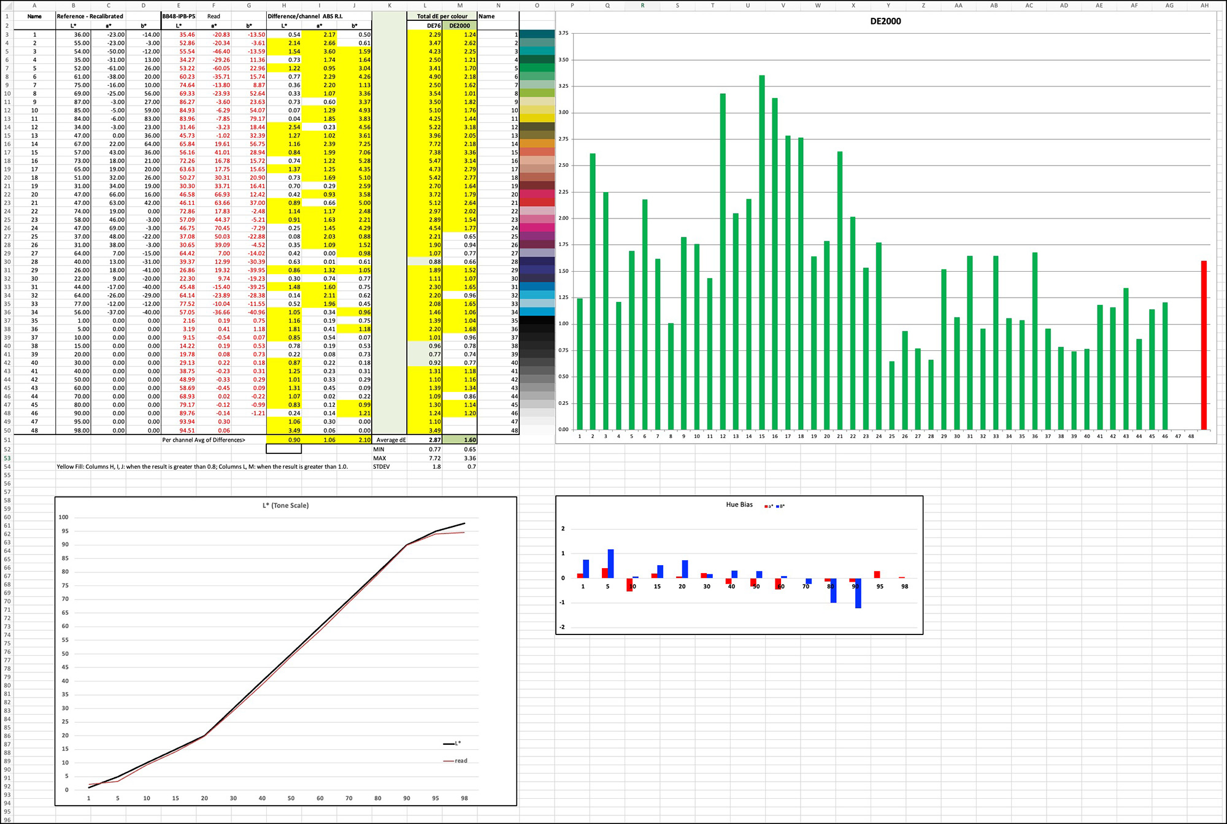Image resolution: width=1227 pixels, height=824 pixels.
Task: Select column header R
Action: click(642, 6)
